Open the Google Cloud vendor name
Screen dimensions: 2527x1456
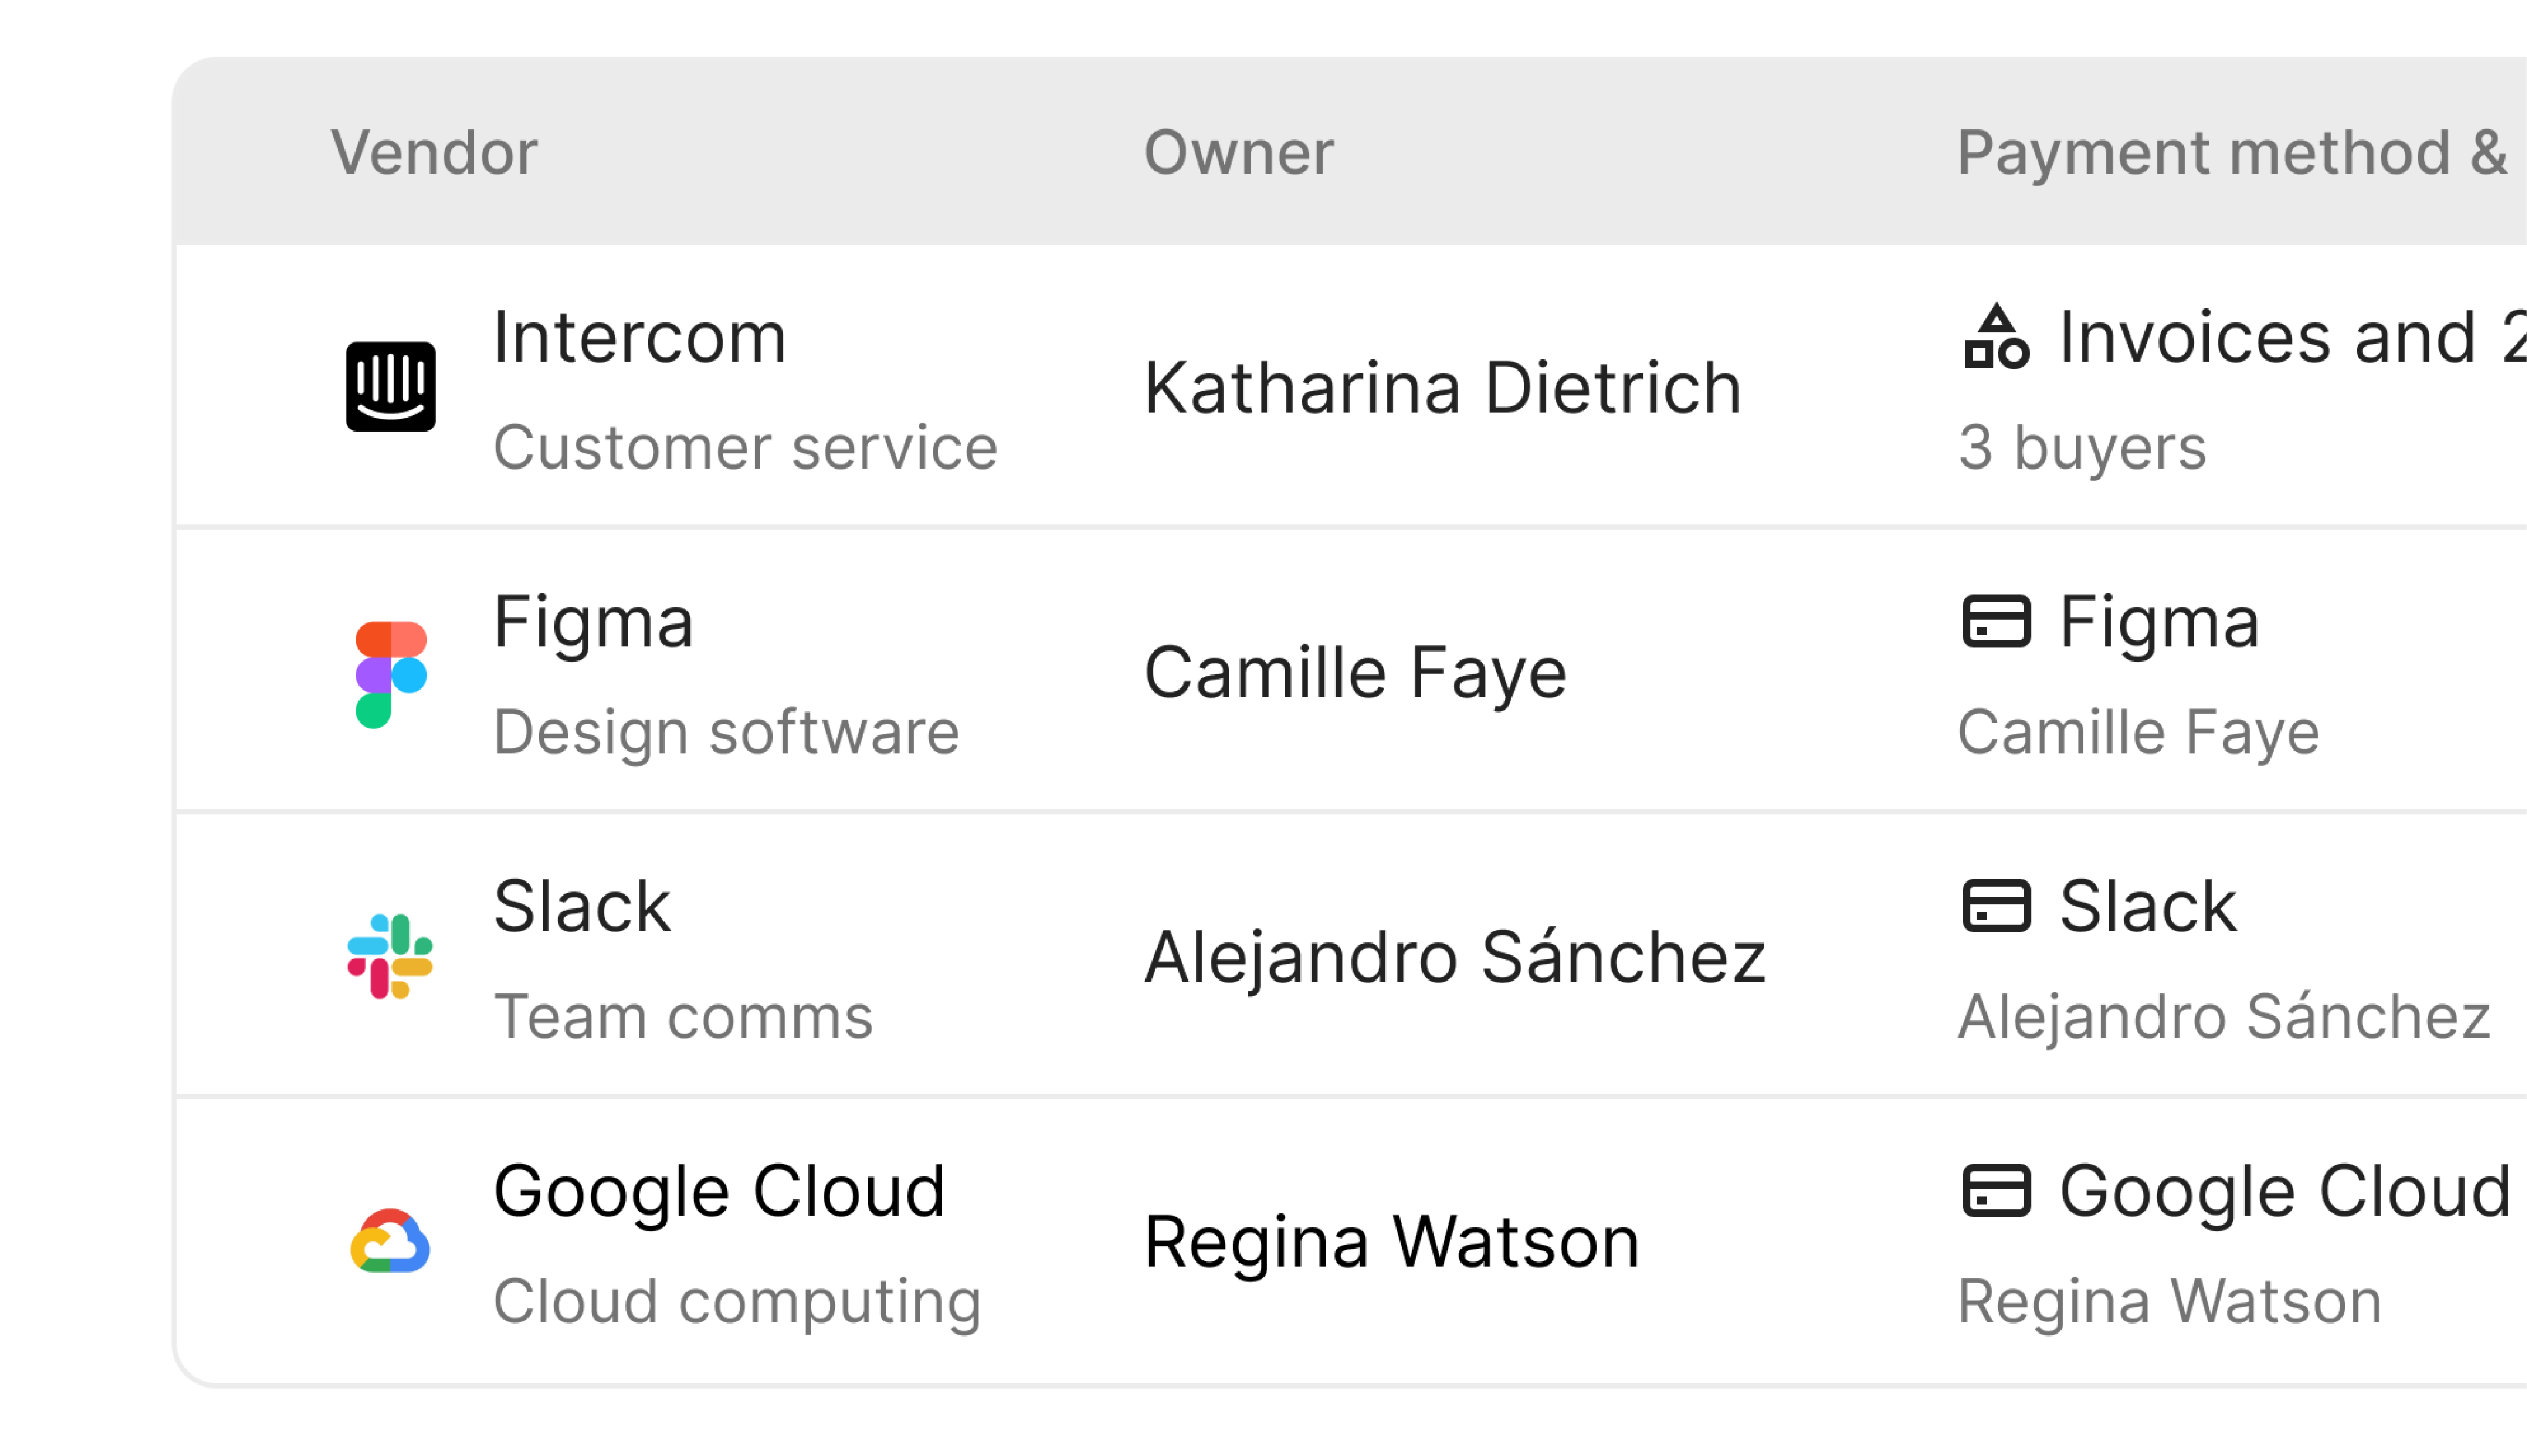pyautogui.click(x=719, y=1190)
